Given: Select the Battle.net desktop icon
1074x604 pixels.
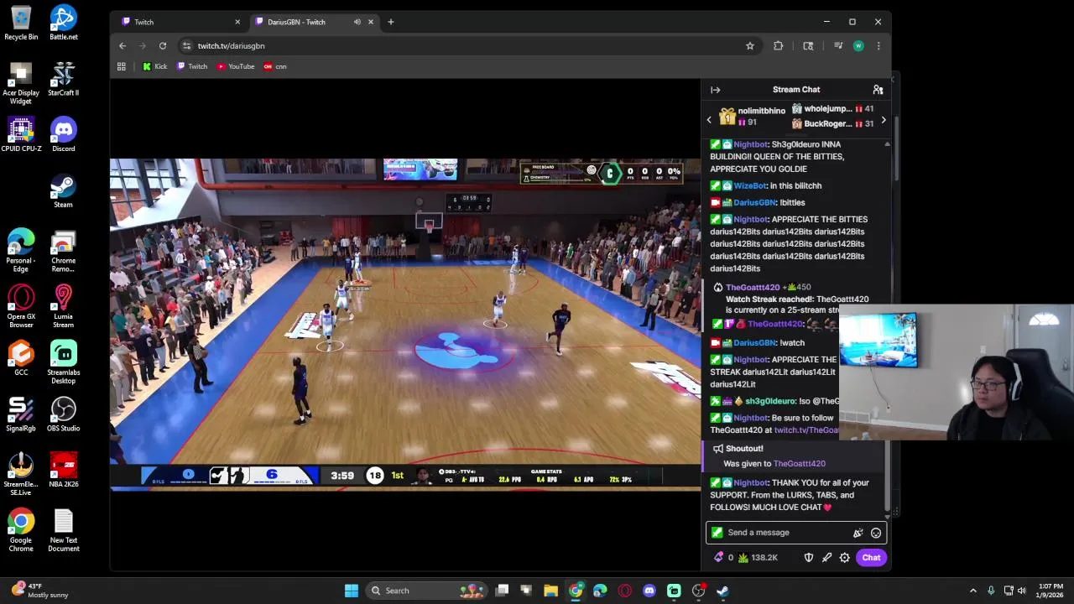Looking at the screenshot, I should pyautogui.click(x=64, y=23).
